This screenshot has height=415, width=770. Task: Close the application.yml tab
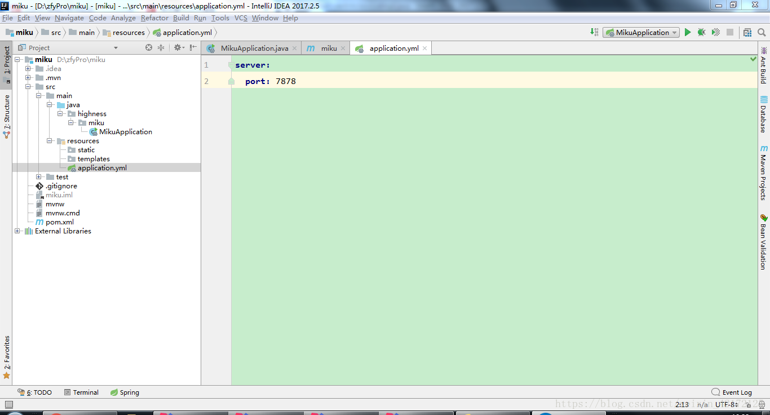tap(425, 48)
